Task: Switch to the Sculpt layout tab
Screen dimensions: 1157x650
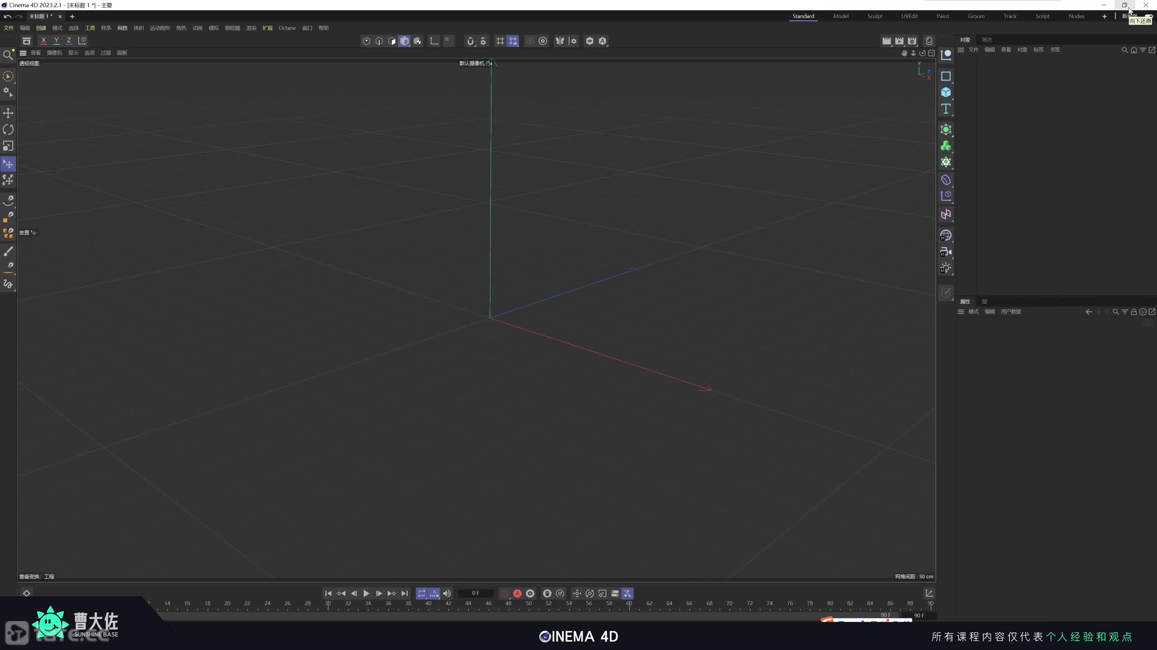Action: pyautogui.click(x=875, y=16)
